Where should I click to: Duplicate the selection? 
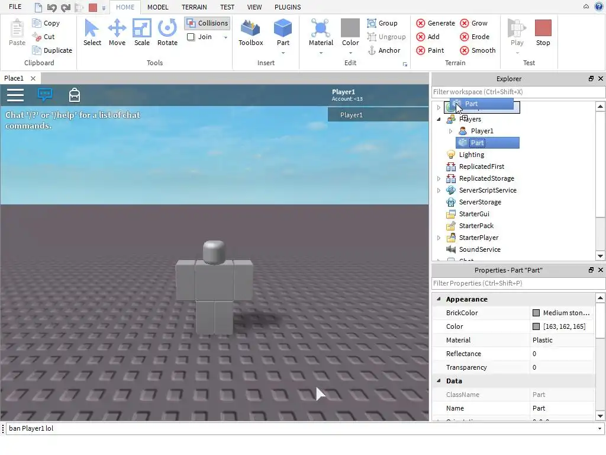pos(52,50)
